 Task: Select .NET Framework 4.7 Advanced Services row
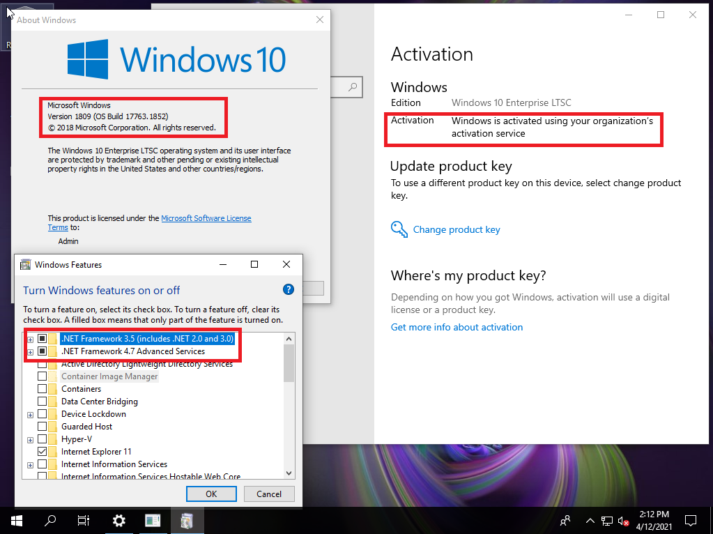coord(133,351)
